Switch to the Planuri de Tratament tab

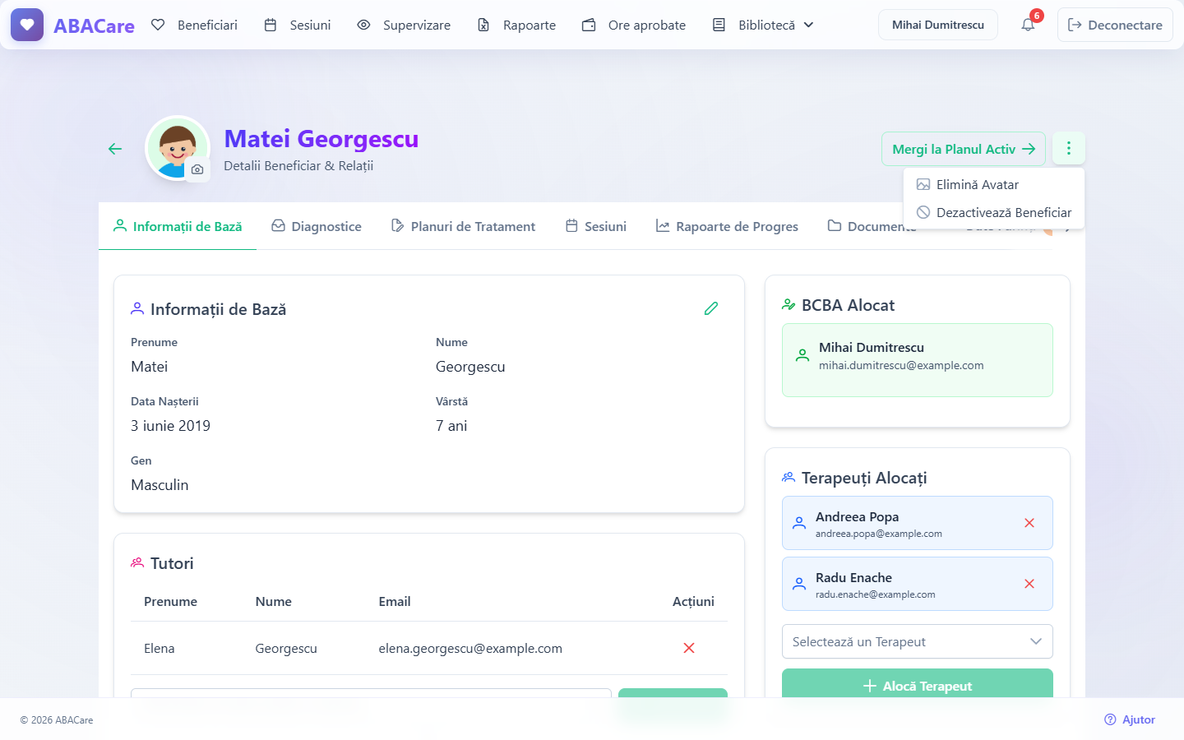click(x=463, y=226)
